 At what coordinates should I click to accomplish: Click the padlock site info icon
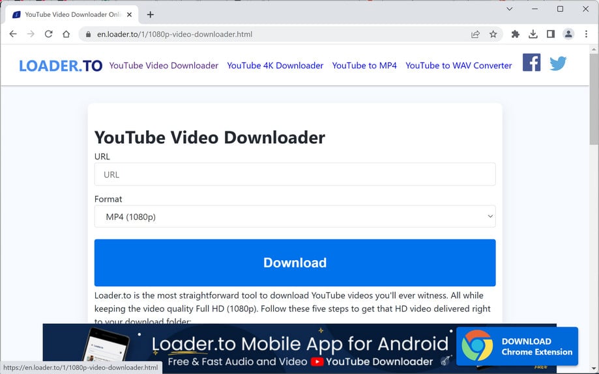coord(88,34)
